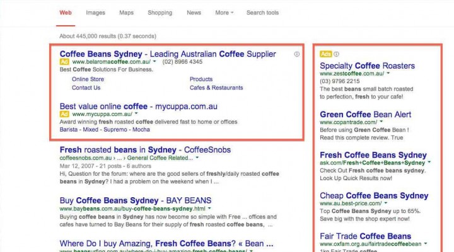Viewport: 454px width, 252px height.
Task: Open Cafes & Restaurants sitelink
Action: [x=216, y=88]
